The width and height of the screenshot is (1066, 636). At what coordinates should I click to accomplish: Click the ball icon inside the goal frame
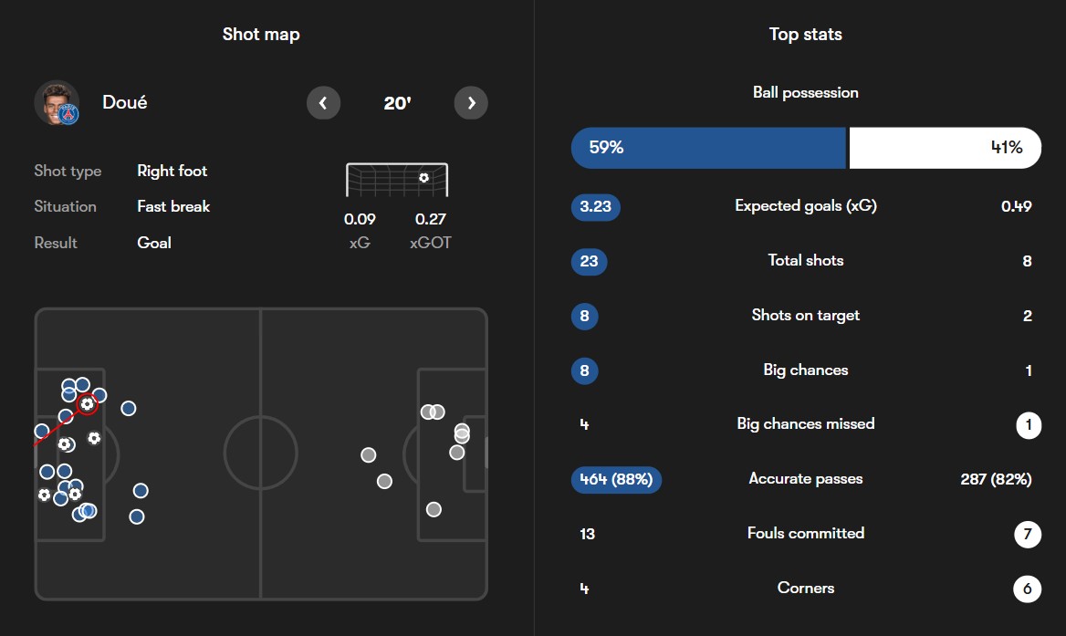point(423,178)
